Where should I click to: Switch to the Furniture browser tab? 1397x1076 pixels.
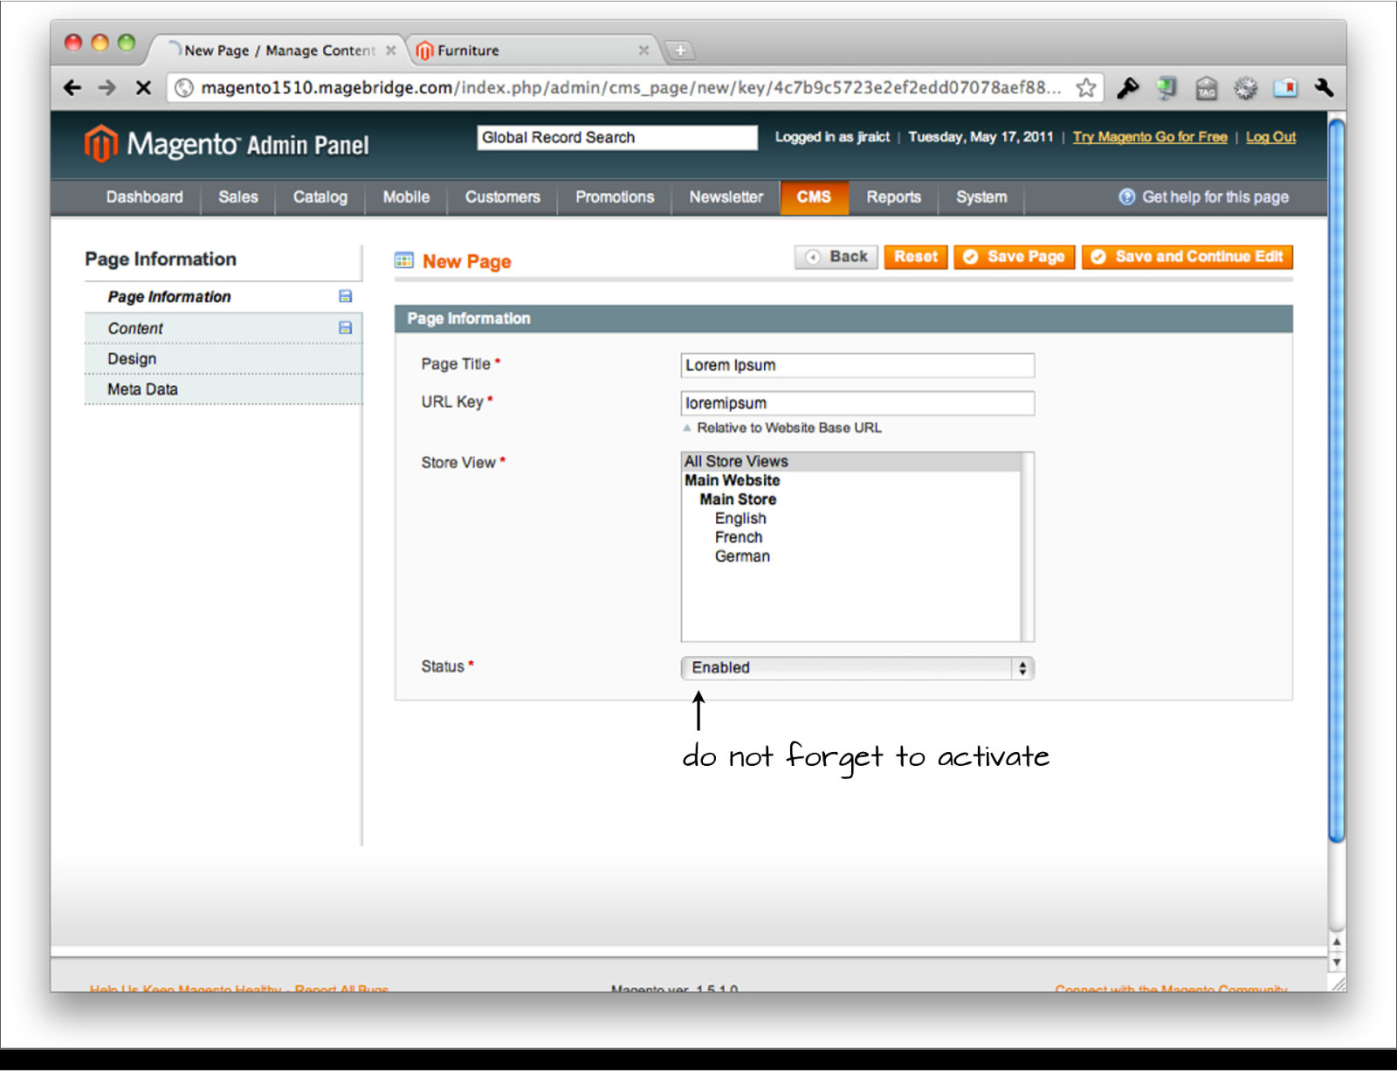533,51
